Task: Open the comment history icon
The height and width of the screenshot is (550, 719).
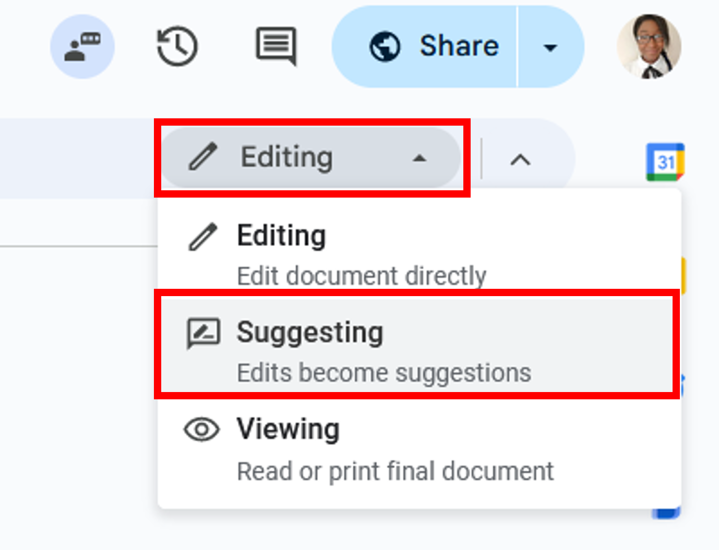Action: pos(276,46)
